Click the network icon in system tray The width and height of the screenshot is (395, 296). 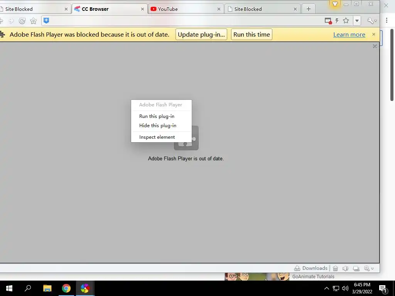(x=336, y=288)
